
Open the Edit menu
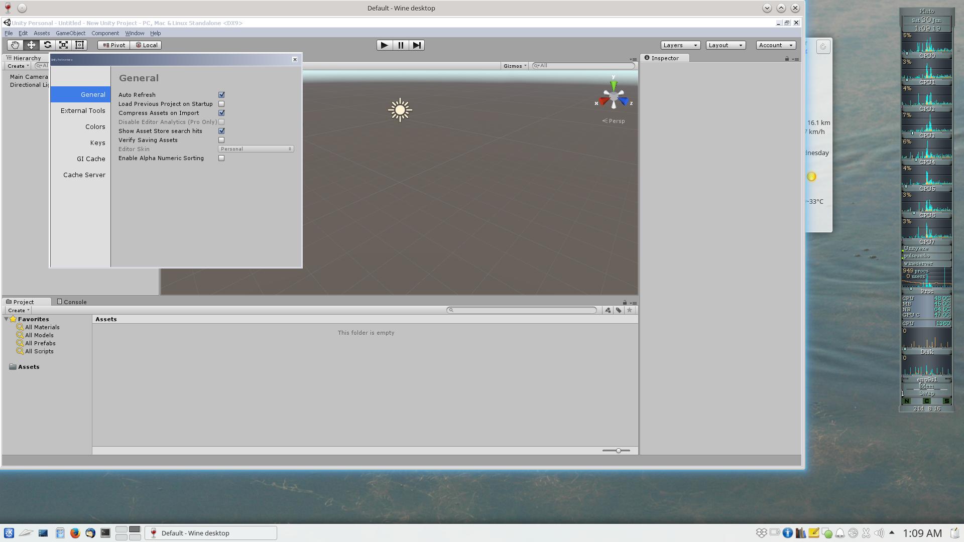(x=23, y=33)
